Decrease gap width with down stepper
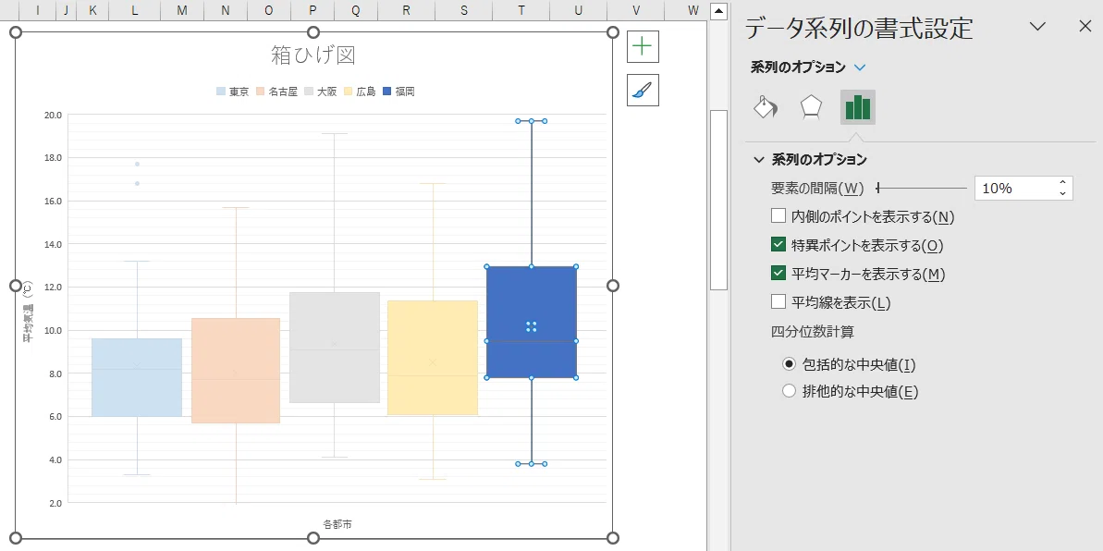This screenshot has width=1103, height=551. click(1062, 193)
